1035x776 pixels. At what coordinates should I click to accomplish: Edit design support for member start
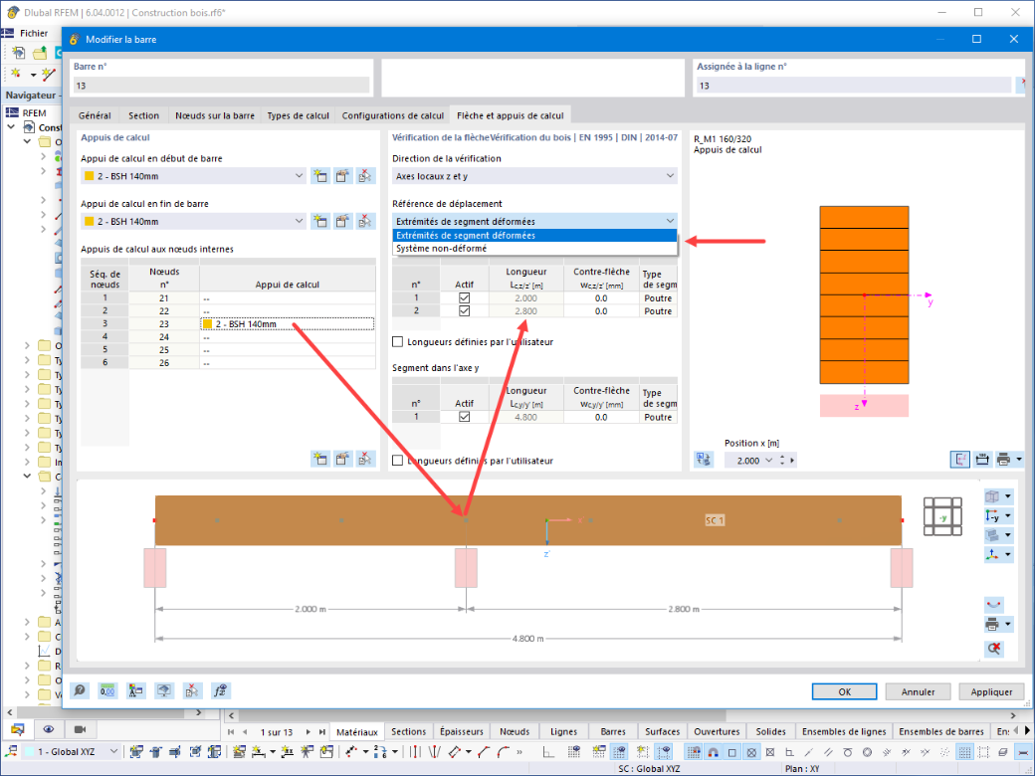point(342,176)
